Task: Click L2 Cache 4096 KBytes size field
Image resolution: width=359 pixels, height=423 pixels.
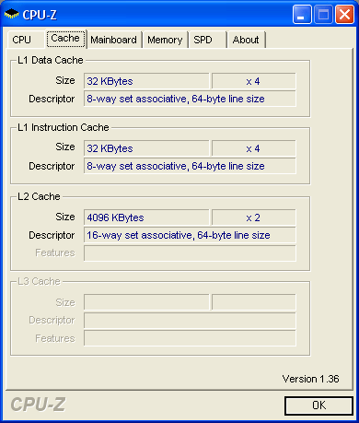Action: 146,217
